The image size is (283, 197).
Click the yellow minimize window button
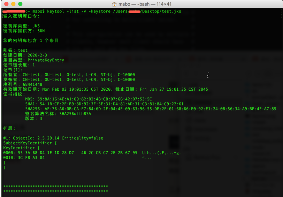13,4
